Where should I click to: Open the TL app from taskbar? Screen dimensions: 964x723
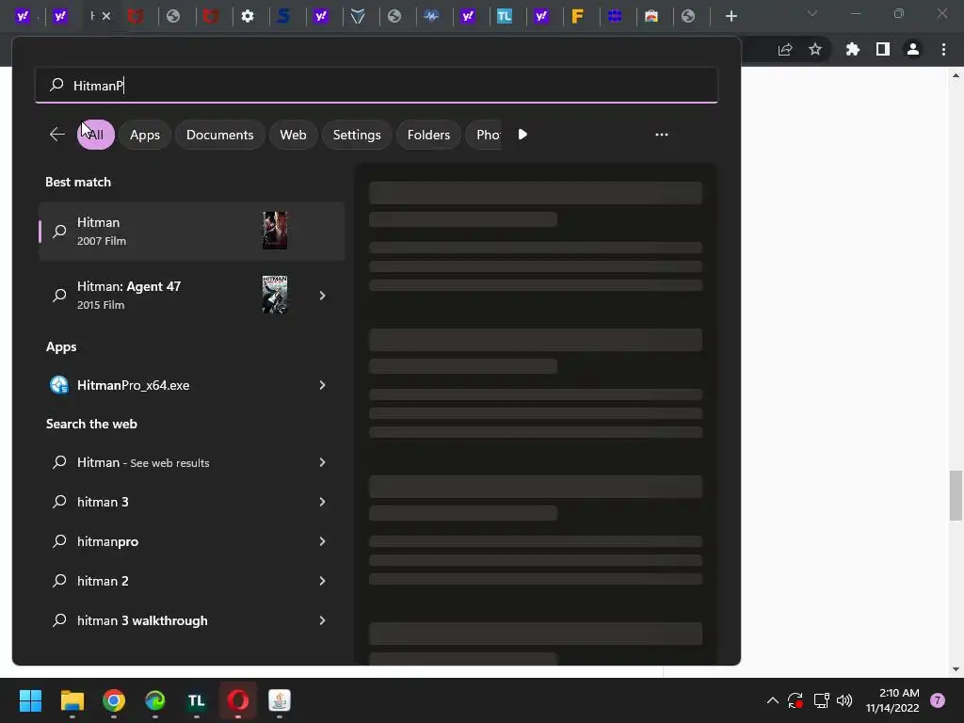tap(196, 700)
